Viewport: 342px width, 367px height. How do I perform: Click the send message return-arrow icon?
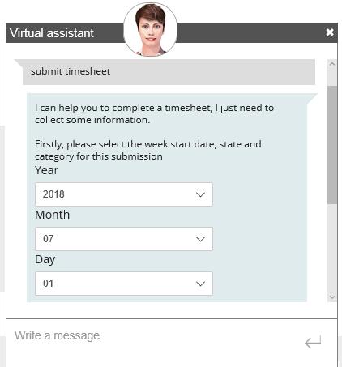(313, 342)
